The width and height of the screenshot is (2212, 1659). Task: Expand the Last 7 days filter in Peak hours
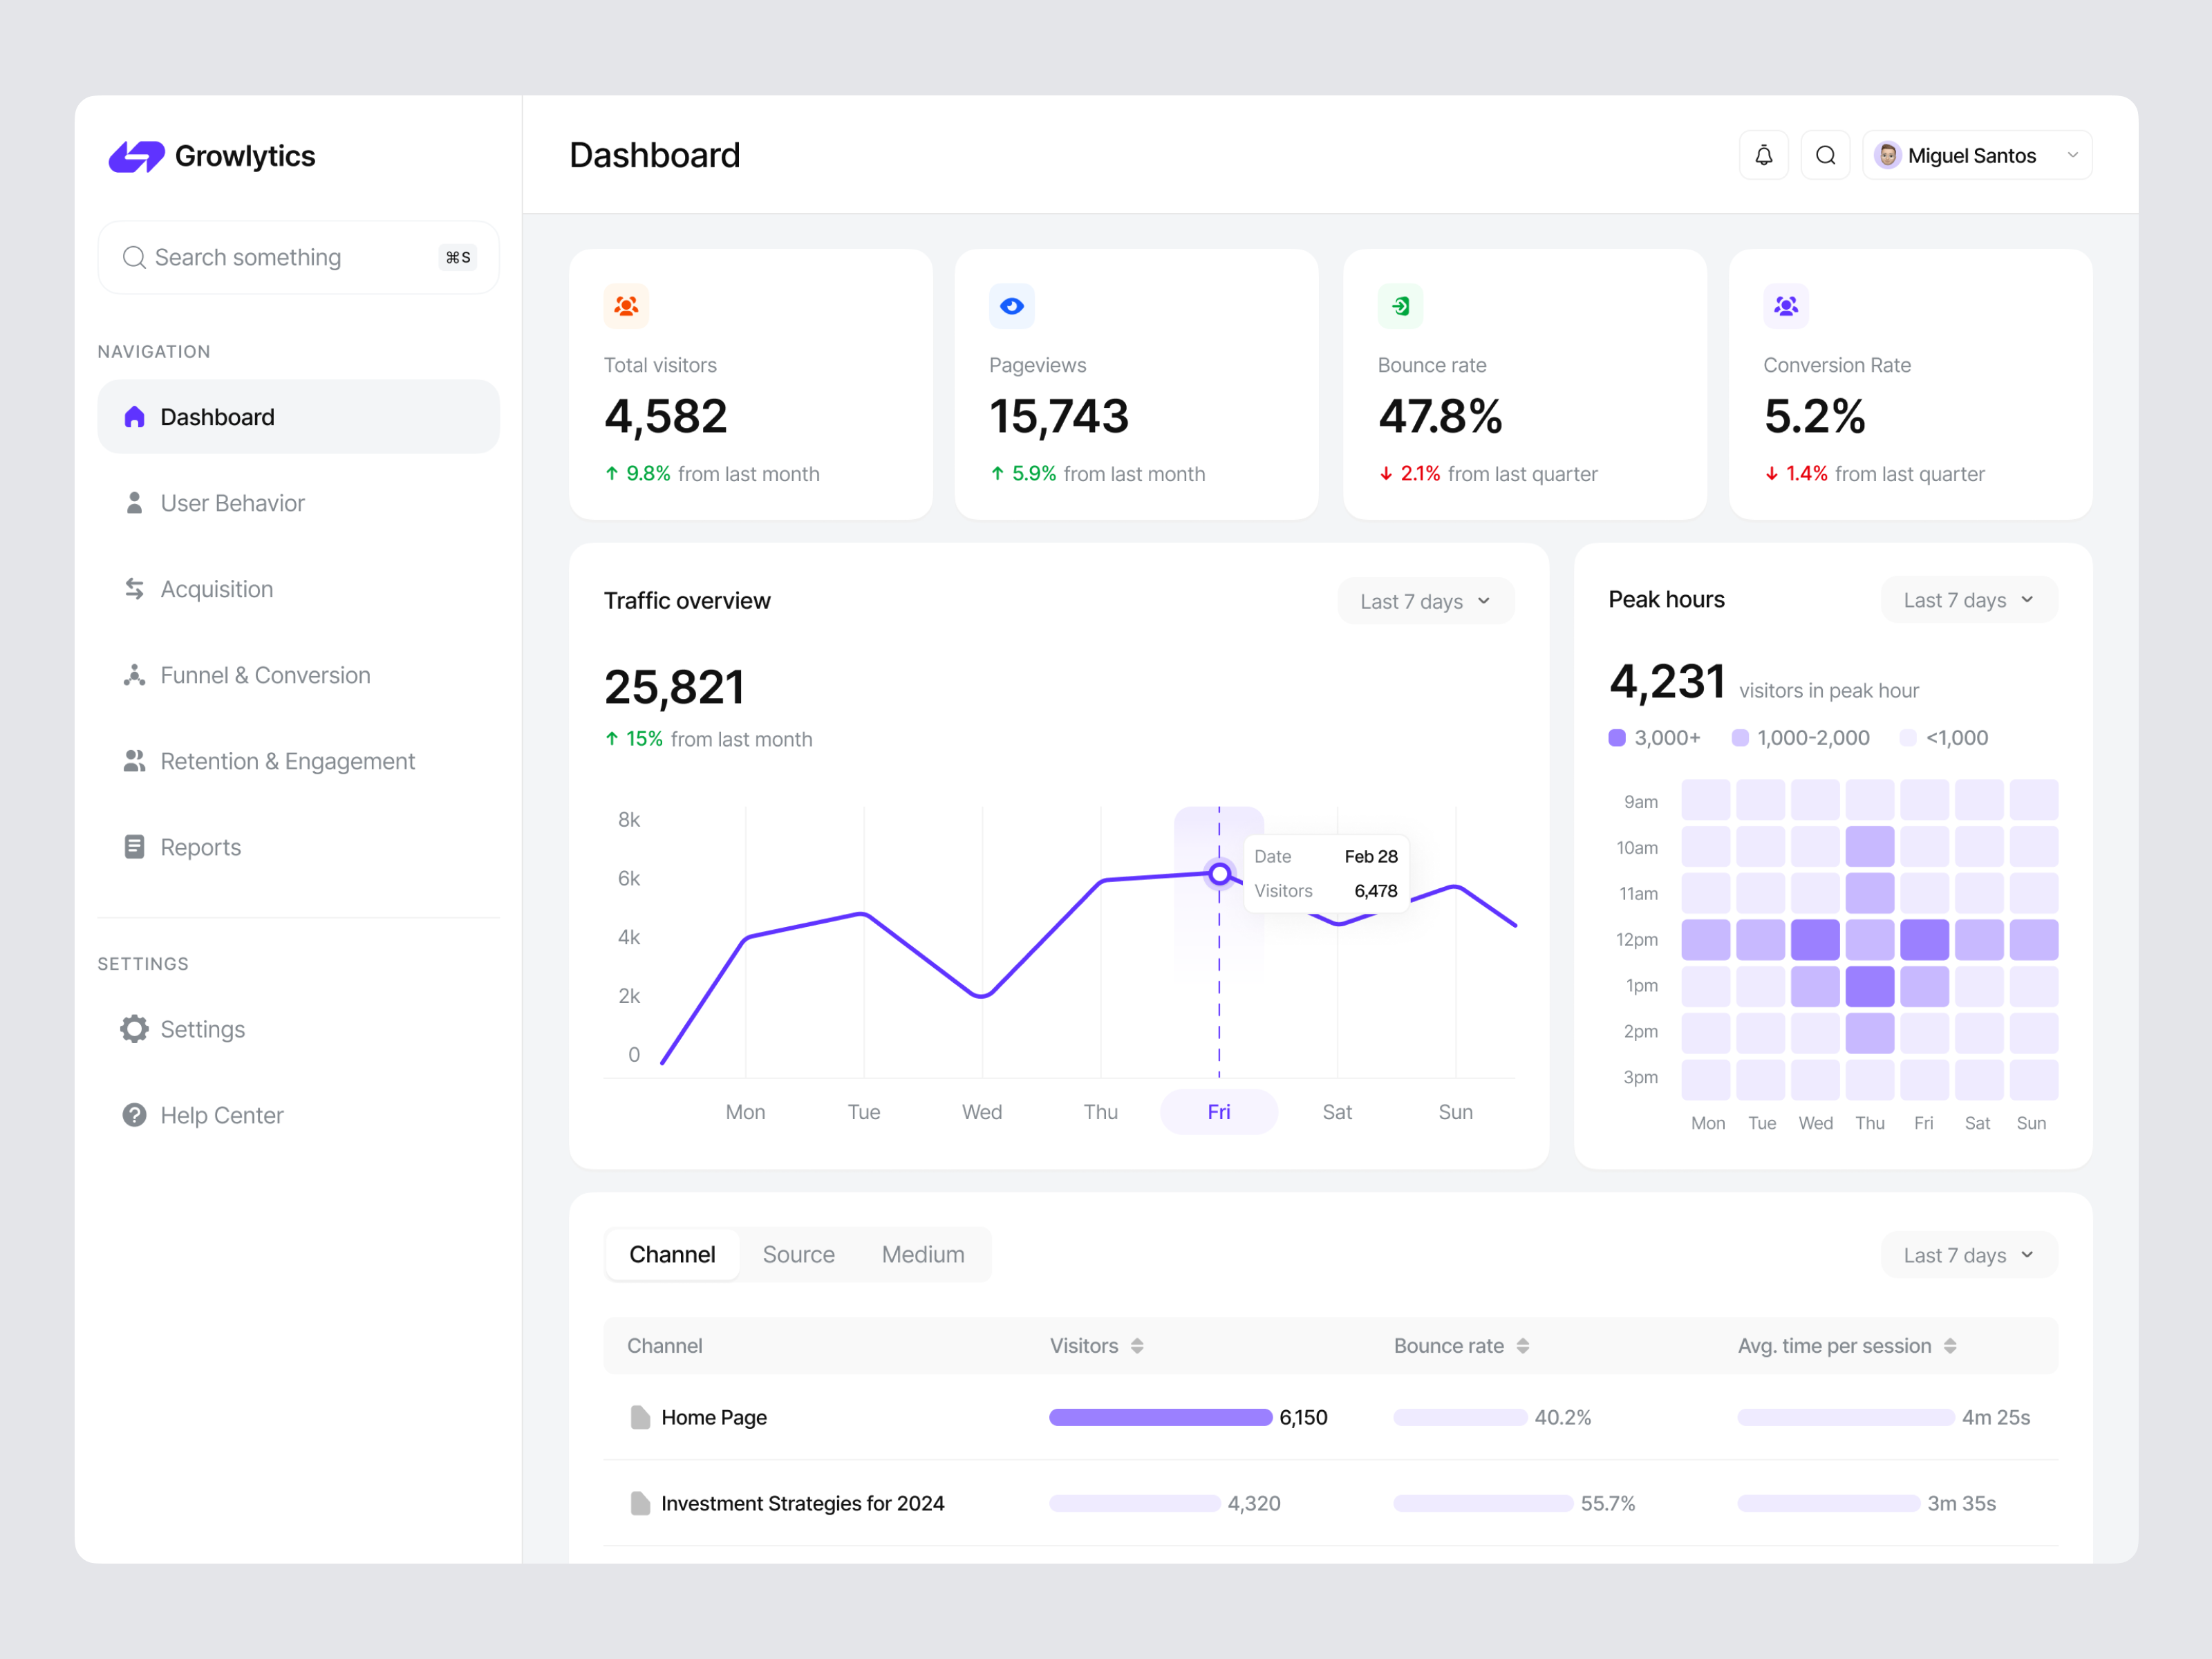1967,599
